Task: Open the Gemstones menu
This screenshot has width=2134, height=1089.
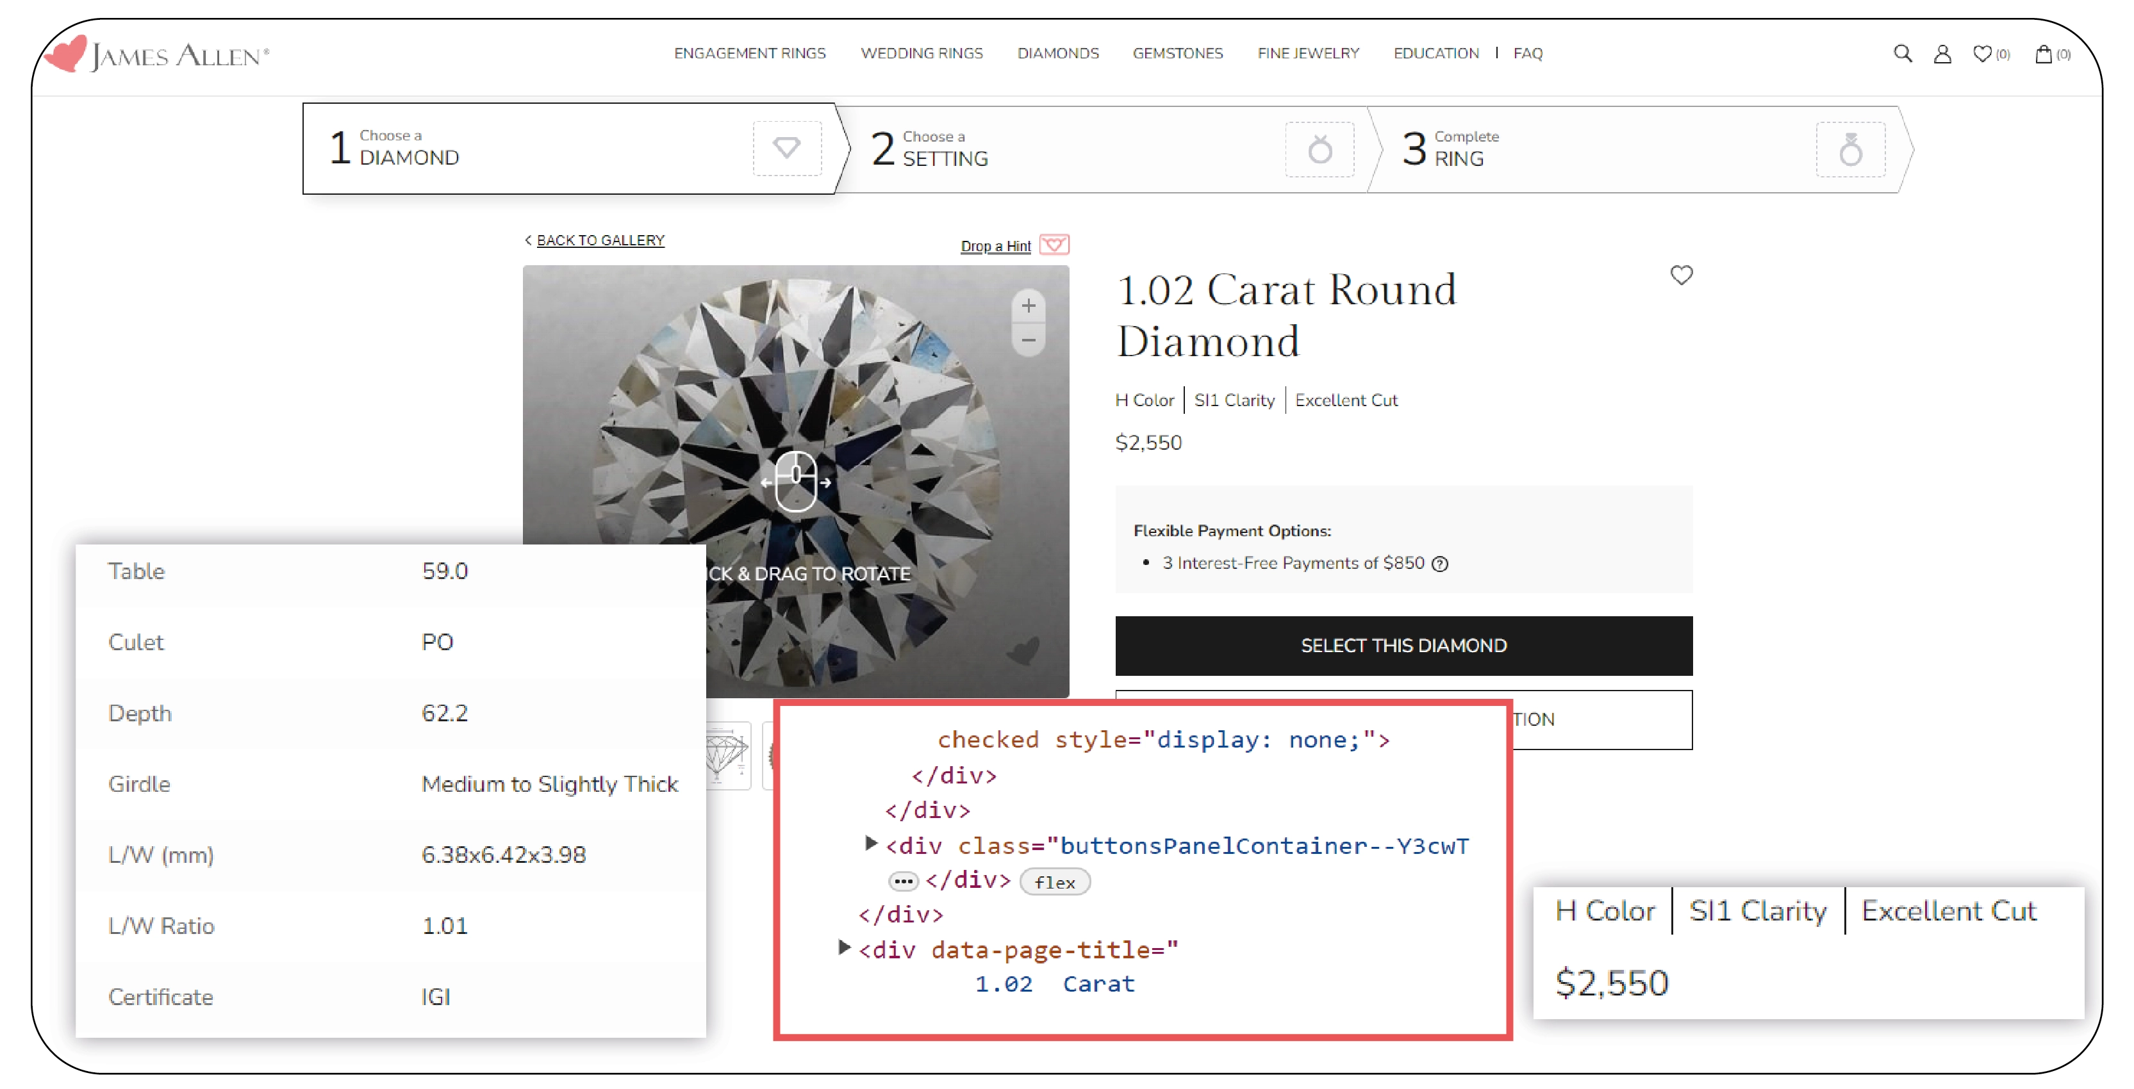Action: (1178, 54)
